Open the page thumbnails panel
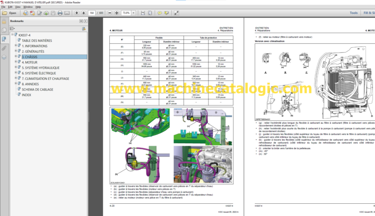Image resolution: width=375 pixels, height=216 pixels. click(4, 30)
